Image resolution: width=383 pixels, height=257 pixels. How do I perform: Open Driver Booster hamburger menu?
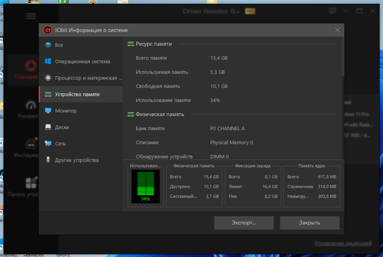pos(31,16)
